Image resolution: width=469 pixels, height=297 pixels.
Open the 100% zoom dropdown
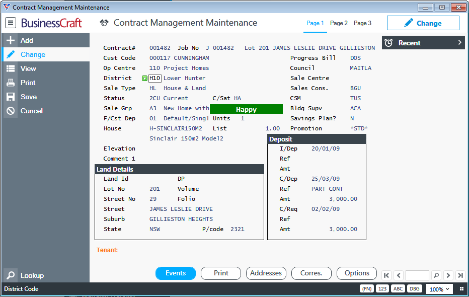coord(439,289)
